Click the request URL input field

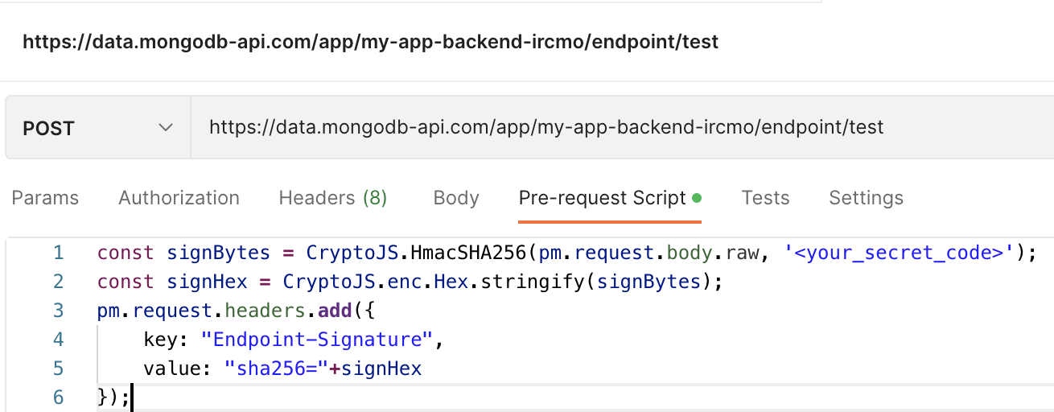[621, 128]
